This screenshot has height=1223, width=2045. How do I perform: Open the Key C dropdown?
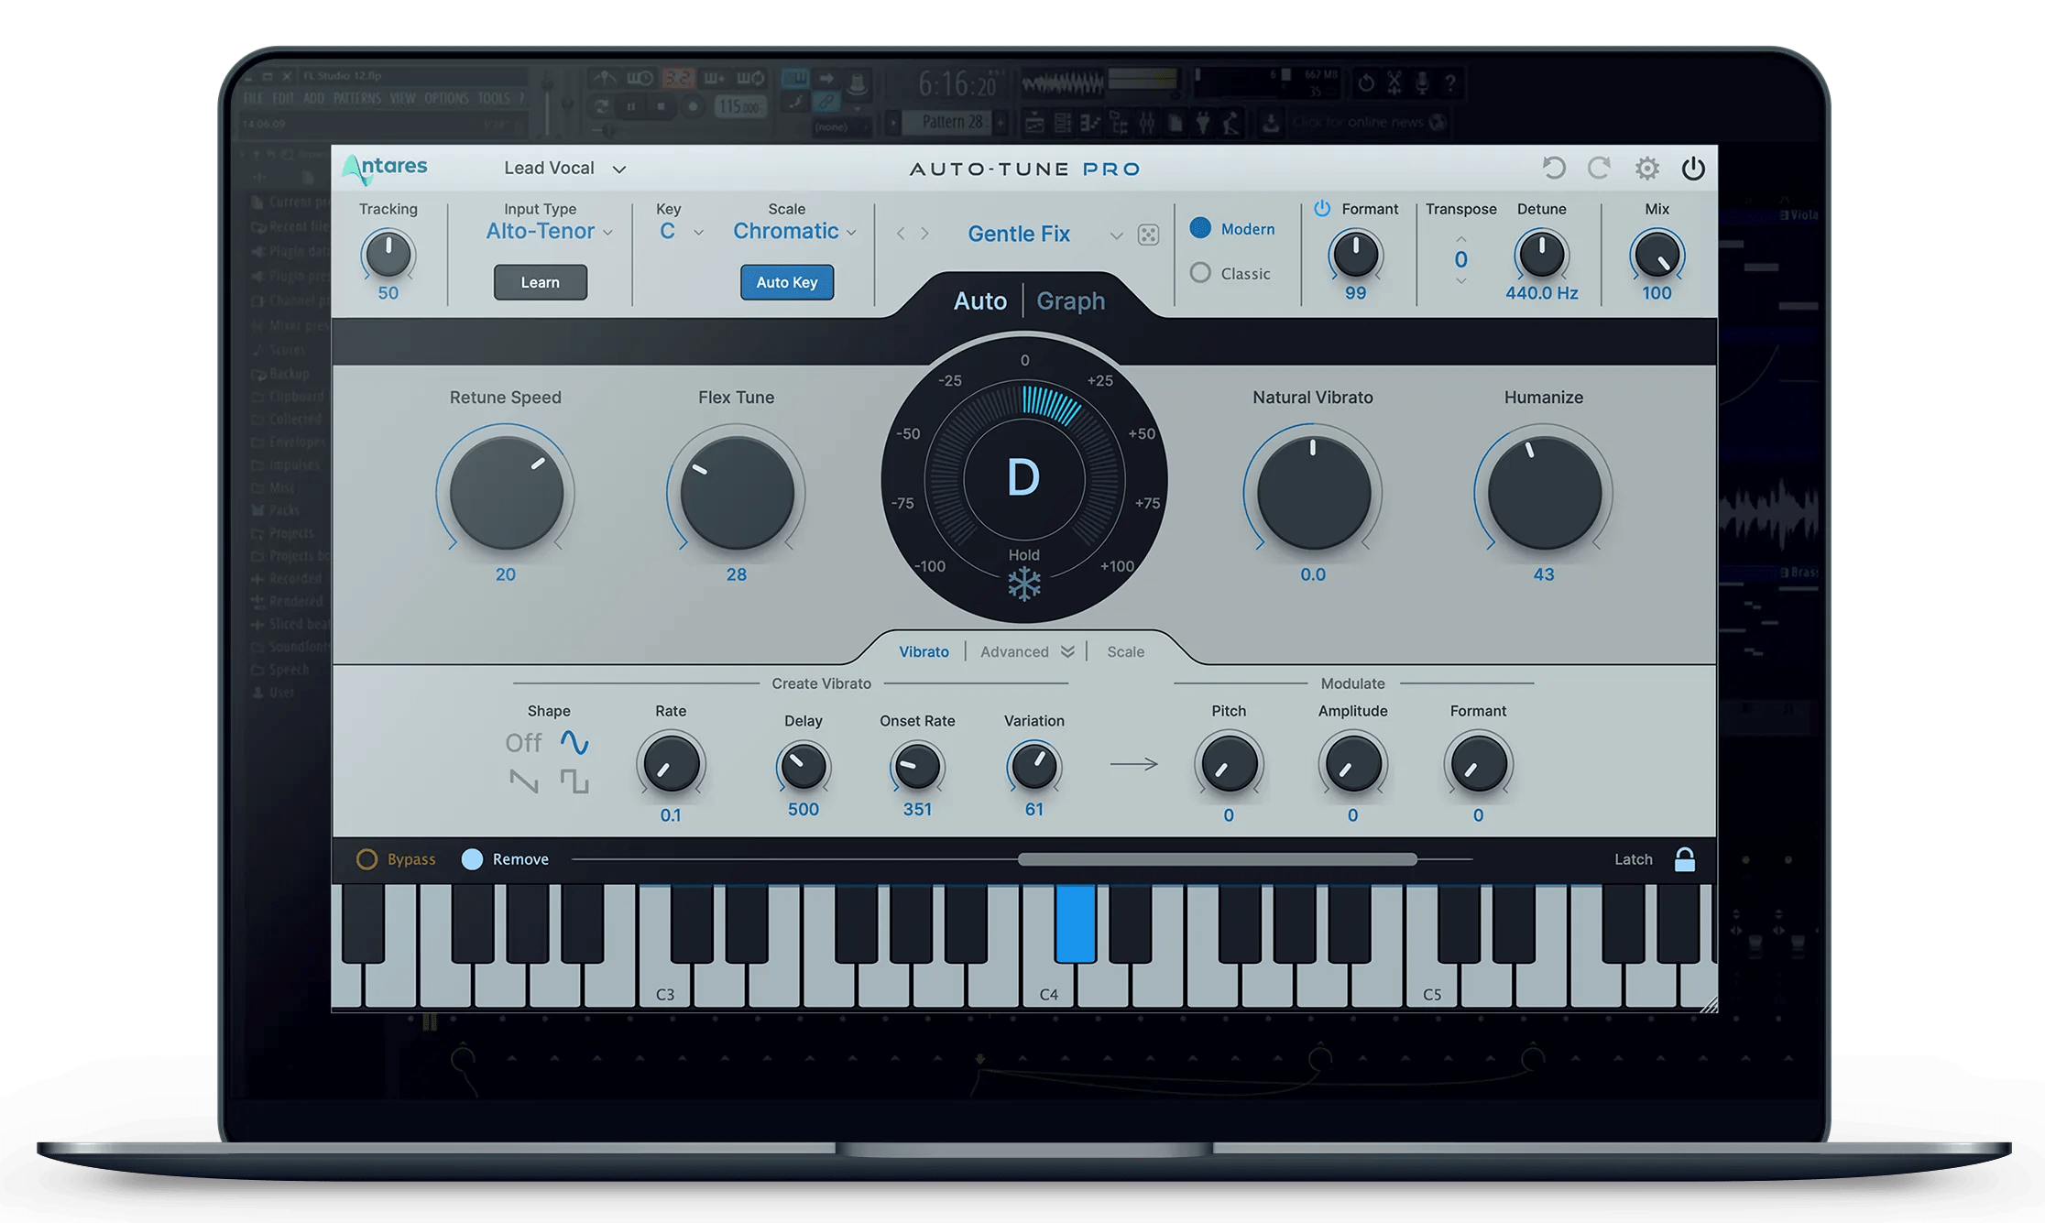682,232
